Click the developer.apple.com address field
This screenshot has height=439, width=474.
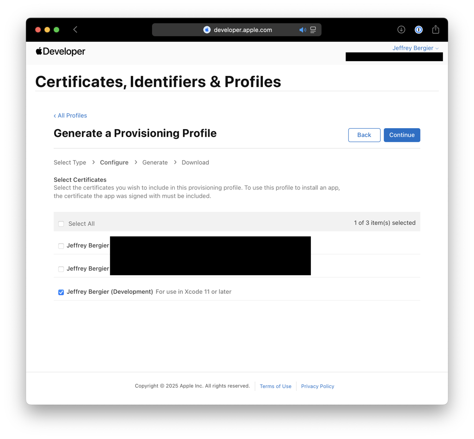[243, 30]
